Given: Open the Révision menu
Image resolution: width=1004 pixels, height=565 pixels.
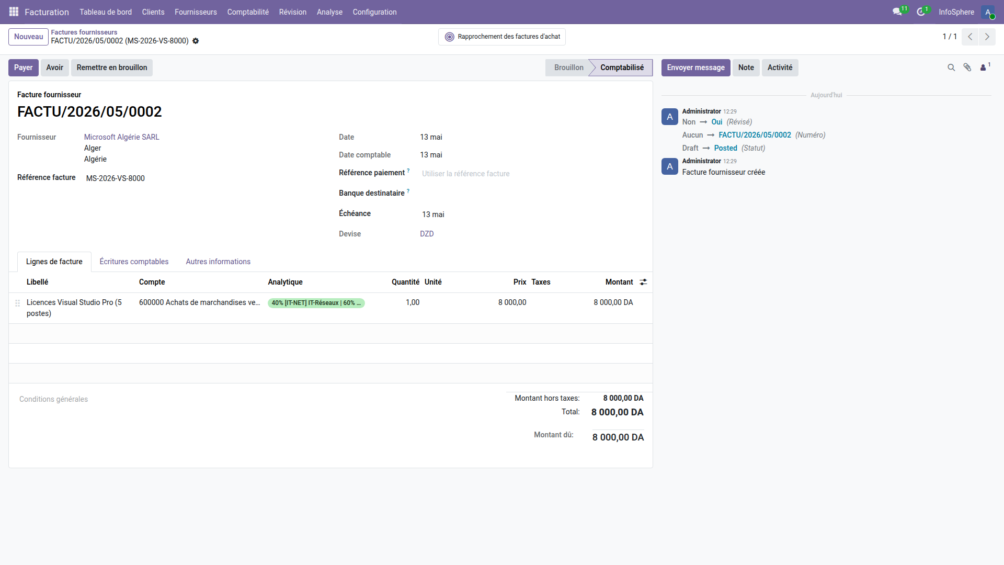Looking at the screenshot, I should click(x=293, y=12).
